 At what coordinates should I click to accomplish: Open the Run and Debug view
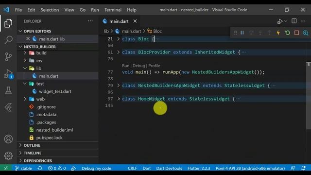click(x=9, y=74)
